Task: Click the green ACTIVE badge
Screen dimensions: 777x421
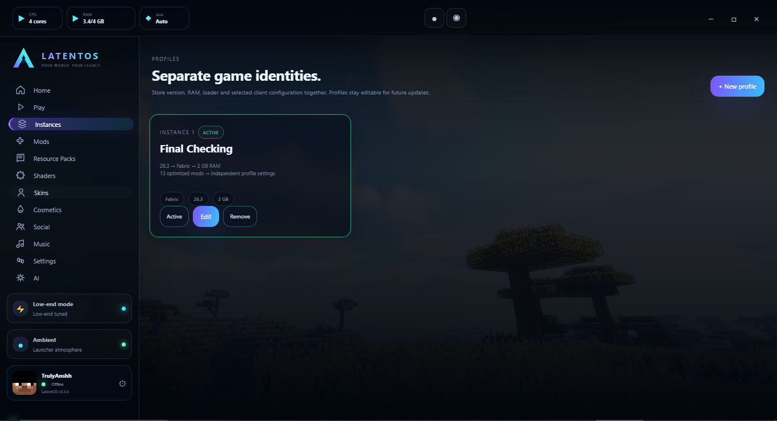Action: click(x=211, y=133)
